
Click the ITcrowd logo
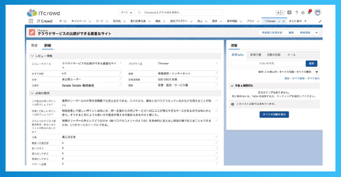43,13
